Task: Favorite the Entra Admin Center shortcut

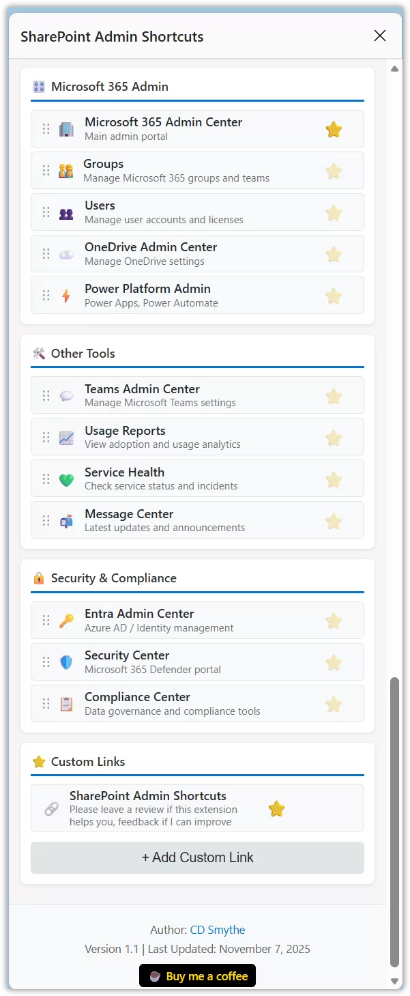Action: 334,621
